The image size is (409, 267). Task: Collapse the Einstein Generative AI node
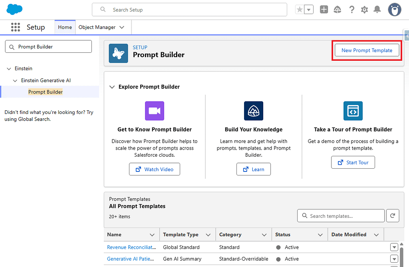point(15,81)
